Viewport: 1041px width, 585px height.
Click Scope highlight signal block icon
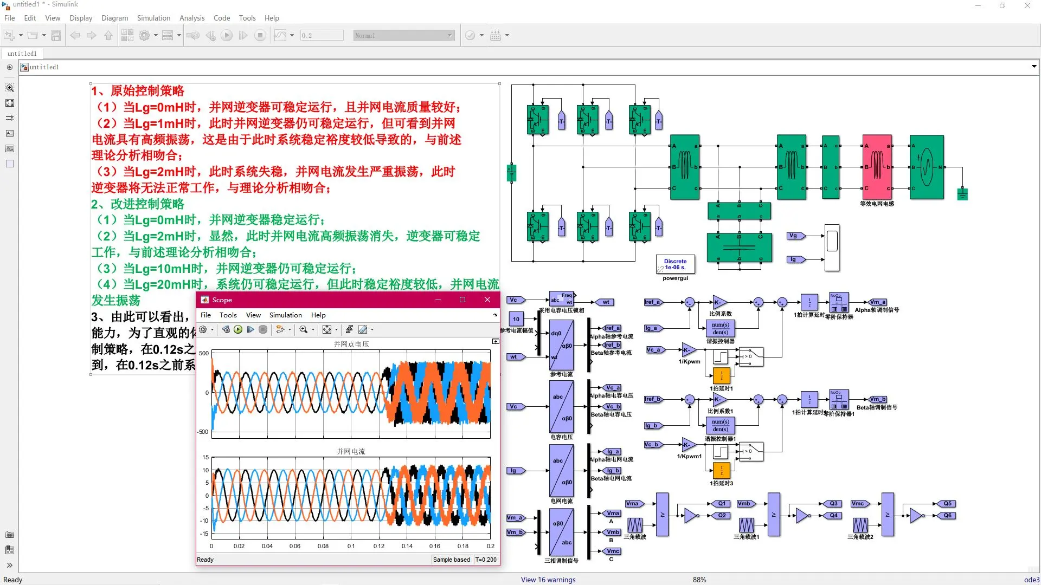point(280,329)
